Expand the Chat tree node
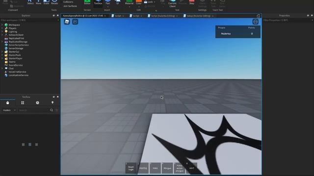Screen dimensions: 314x176 click(2, 68)
